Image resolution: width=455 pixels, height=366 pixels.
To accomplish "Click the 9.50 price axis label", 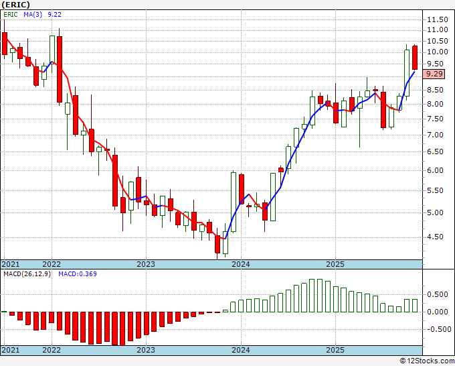I will pyautogui.click(x=436, y=64).
